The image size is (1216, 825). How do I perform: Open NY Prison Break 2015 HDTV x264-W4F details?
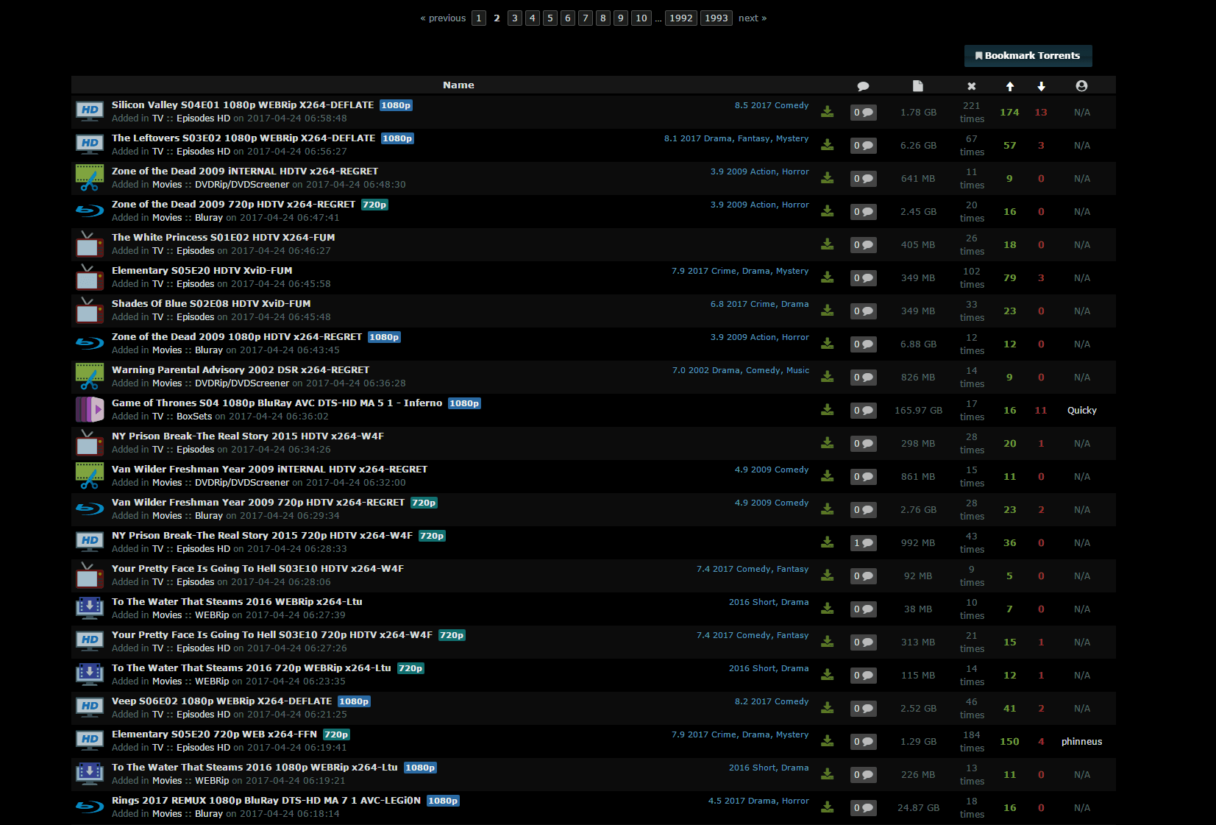coord(248,436)
